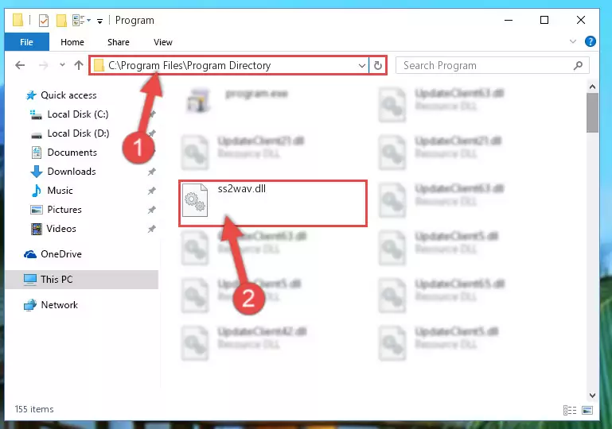Go back to previous folder
Viewport: 612px width, 429px height.
coord(20,65)
